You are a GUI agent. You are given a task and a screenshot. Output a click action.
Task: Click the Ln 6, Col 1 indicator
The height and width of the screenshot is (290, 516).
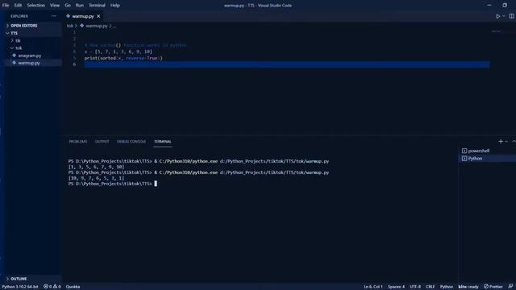pyautogui.click(x=373, y=287)
